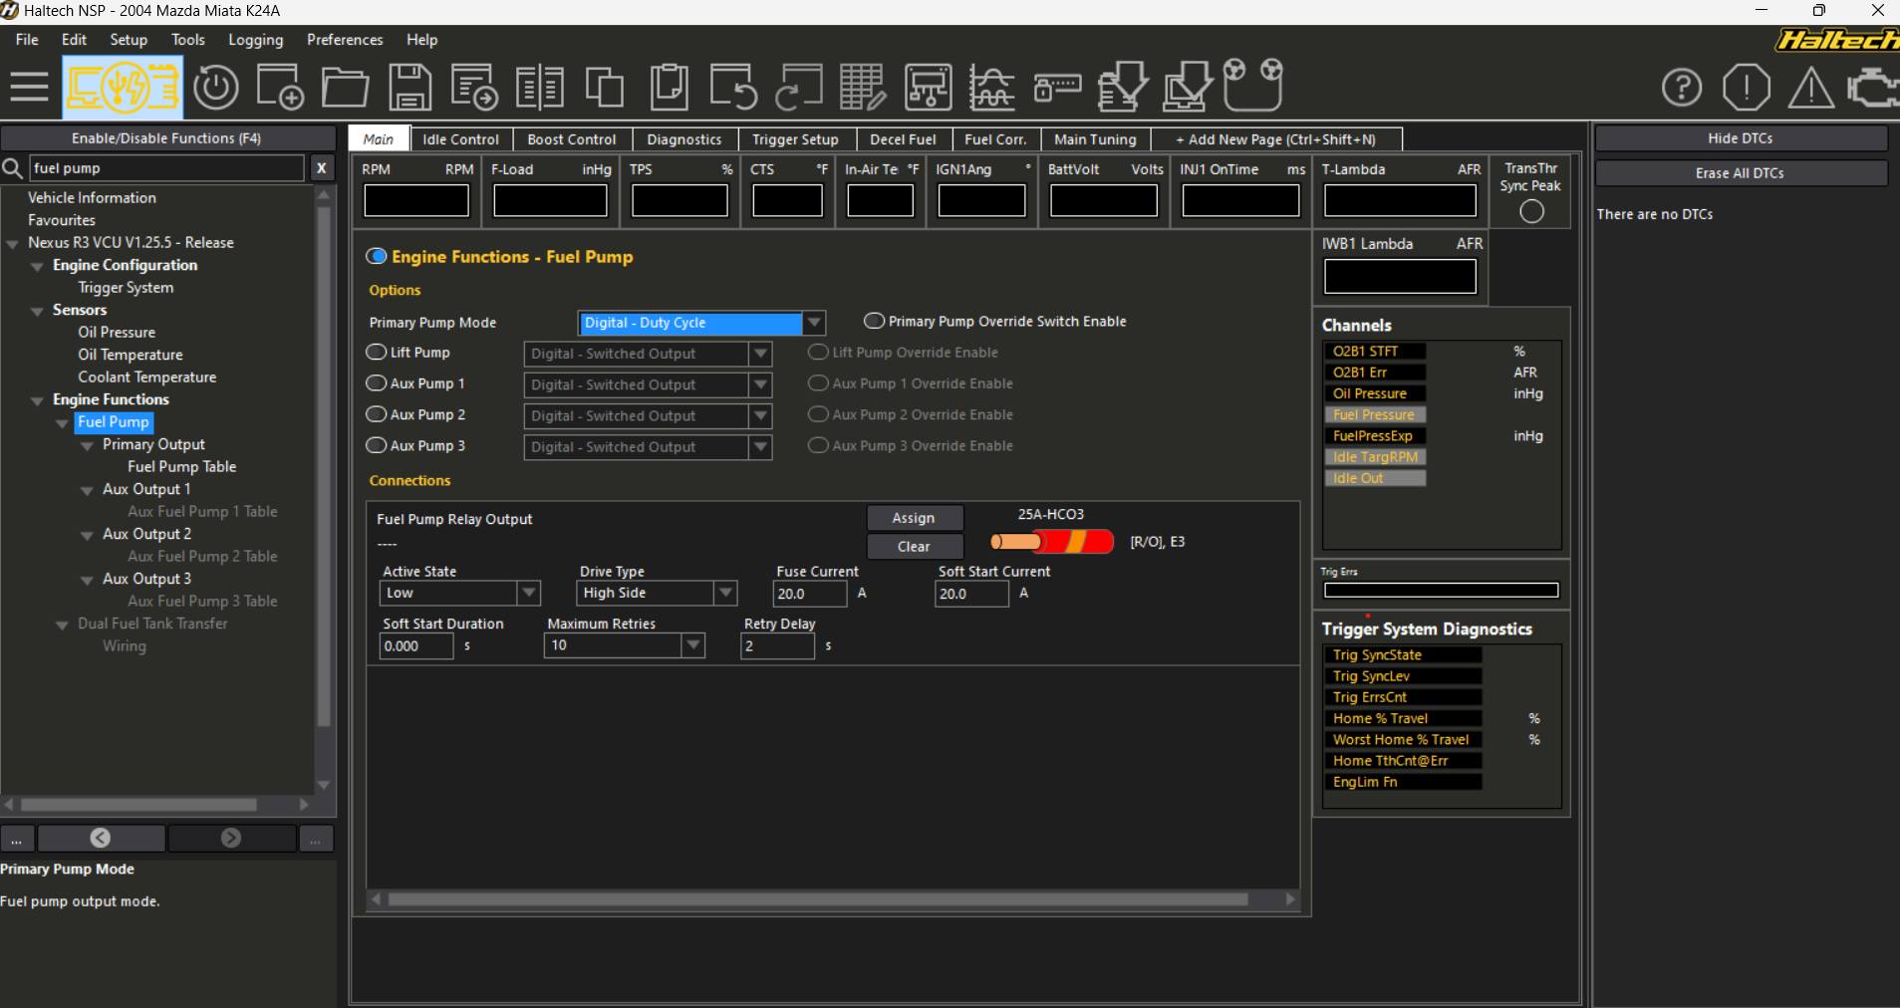
Task: Open the table edit icon
Action: tap(863, 88)
